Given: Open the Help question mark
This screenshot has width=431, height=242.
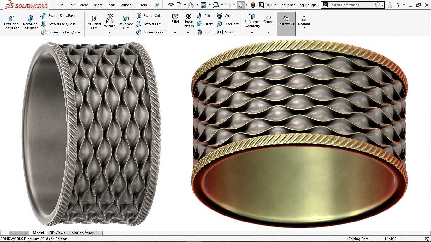Looking at the screenshot, I should click(x=399, y=5).
